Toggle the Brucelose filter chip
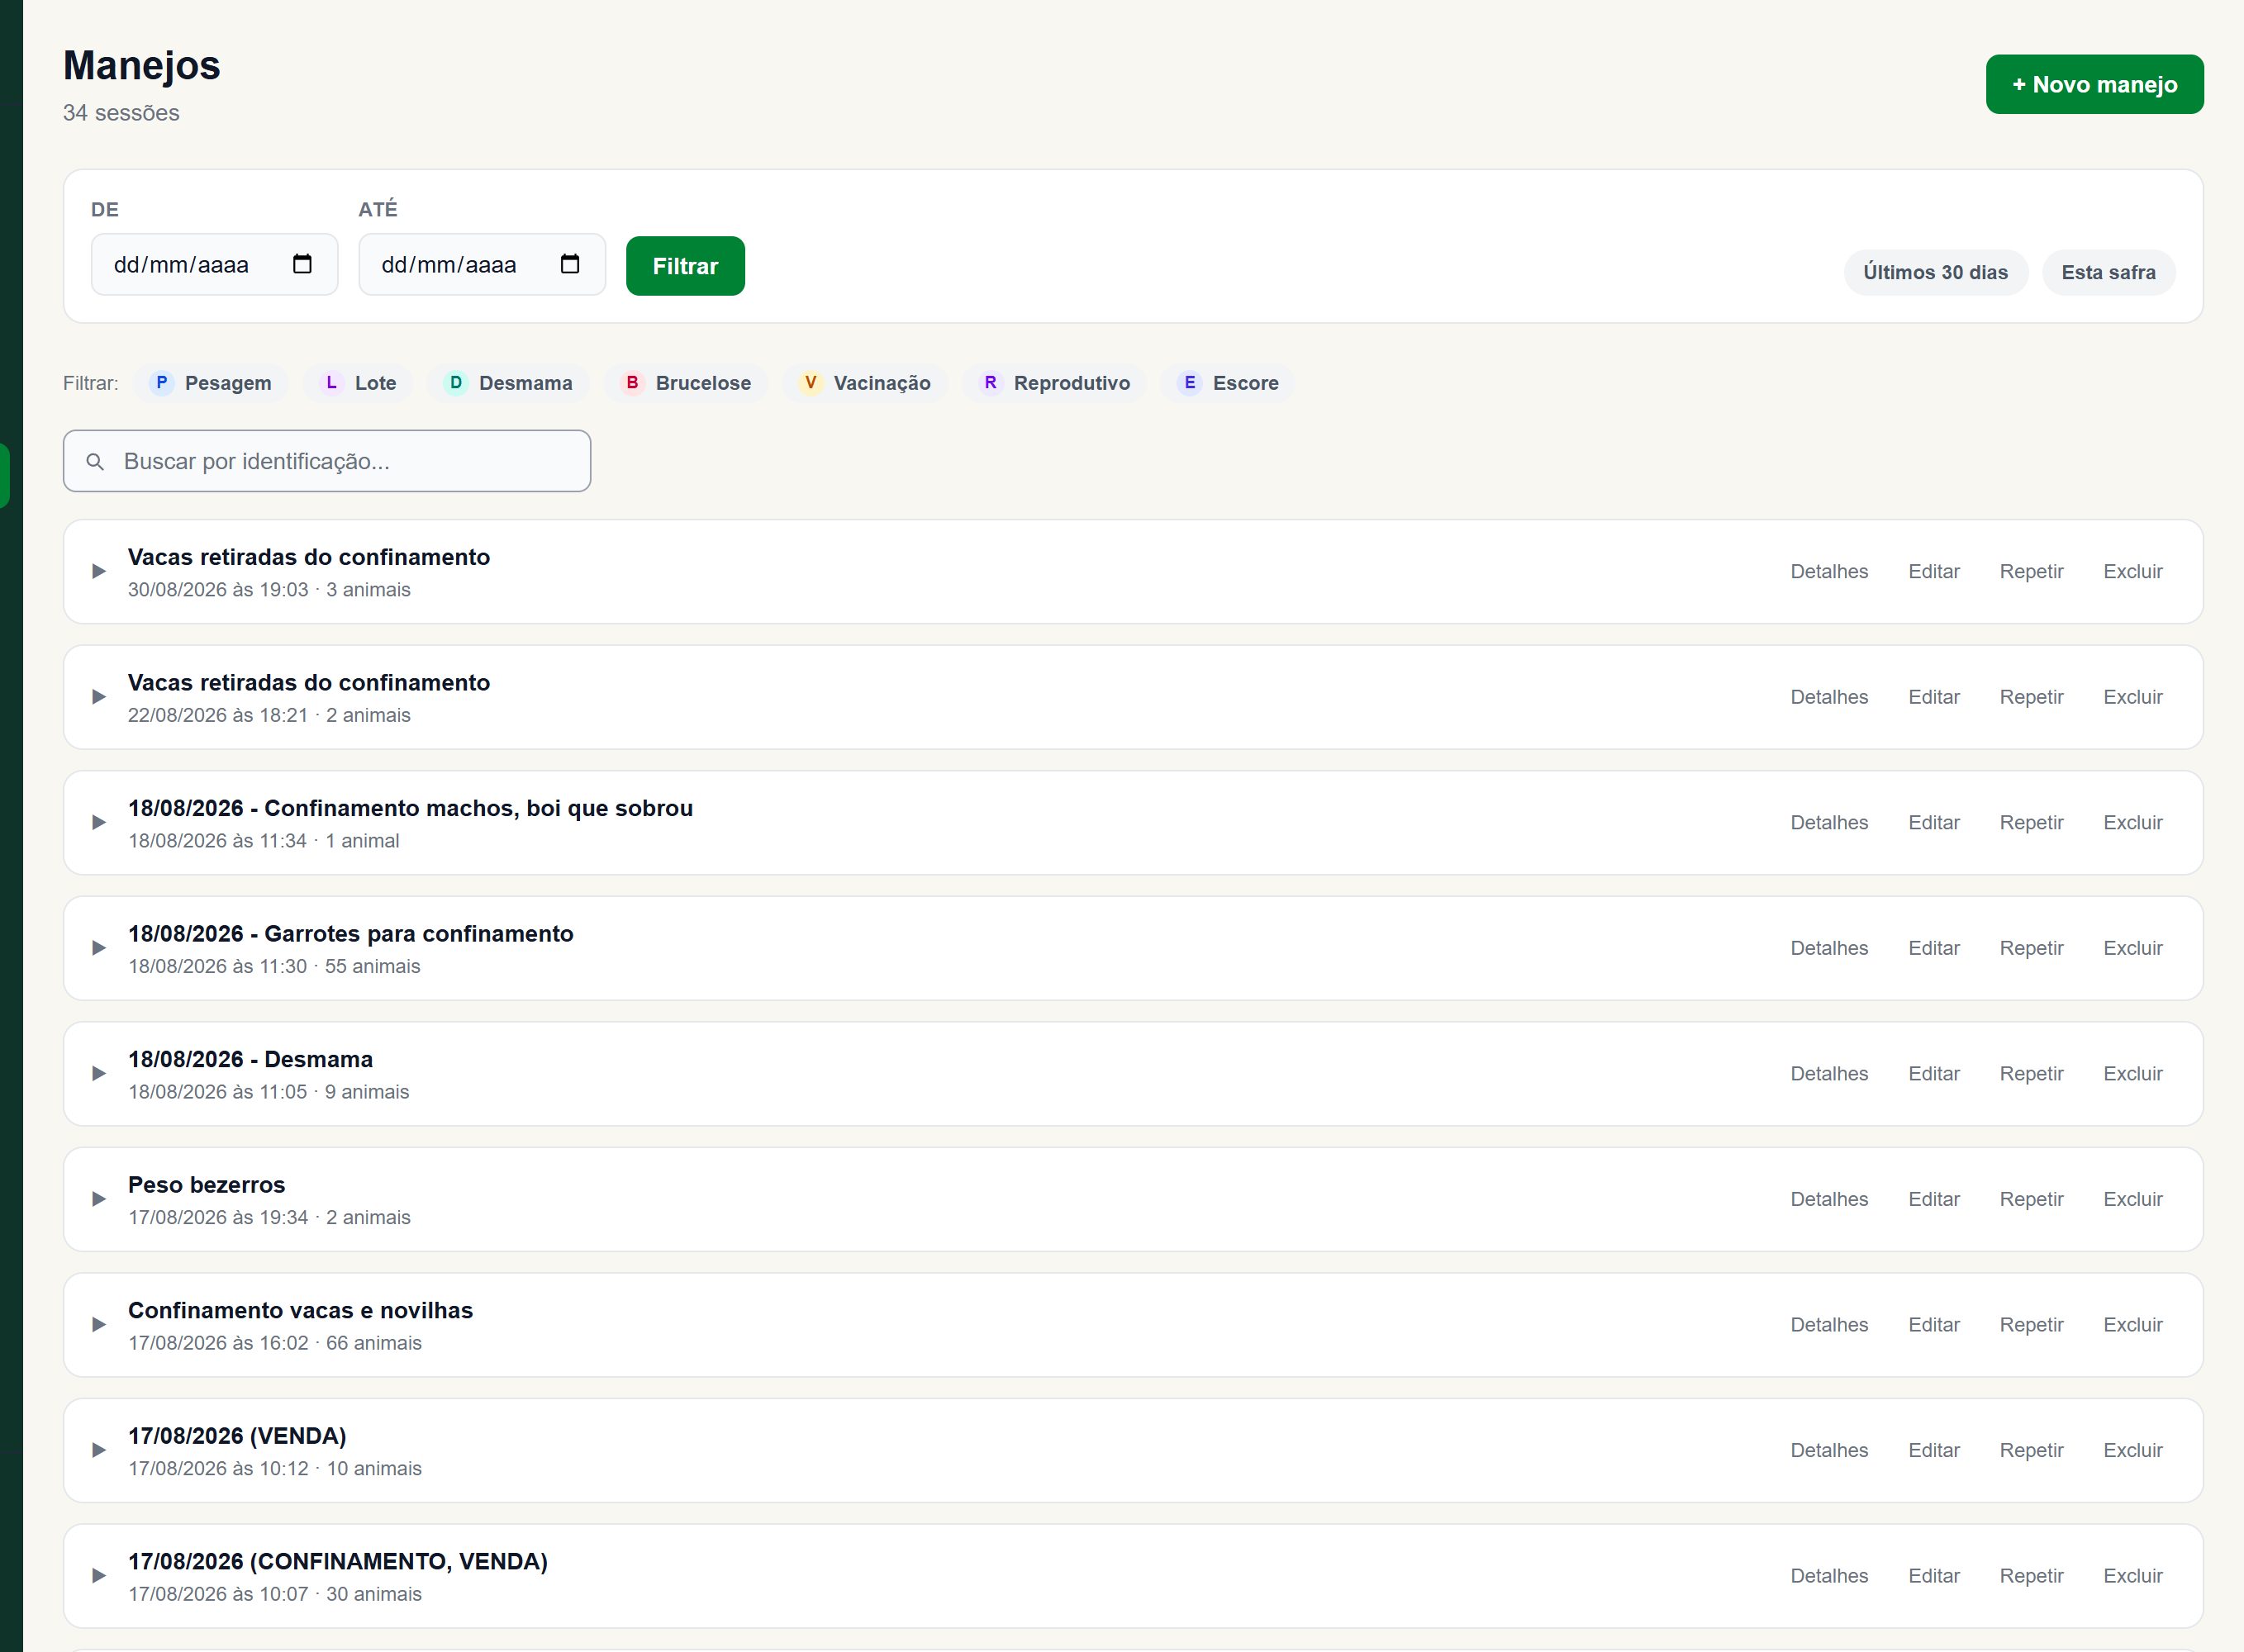The height and width of the screenshot is (1652, 2244). (686, 383)
